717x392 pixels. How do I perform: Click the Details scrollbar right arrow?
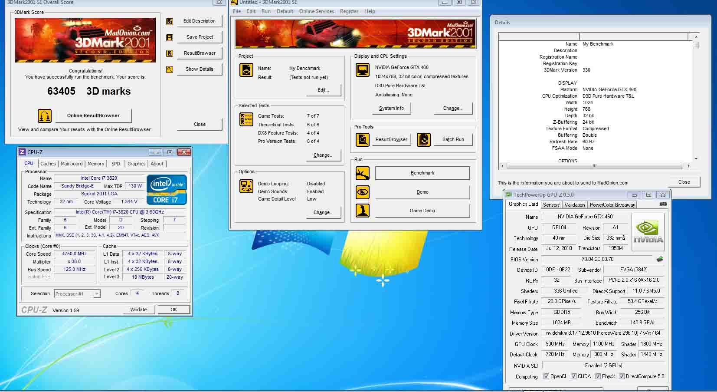[x=688, y=166]
